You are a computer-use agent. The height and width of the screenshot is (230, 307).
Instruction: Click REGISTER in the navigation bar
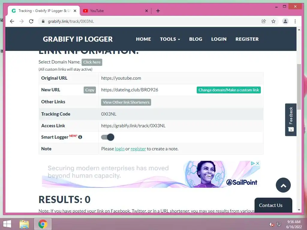(x=247, y=39)
